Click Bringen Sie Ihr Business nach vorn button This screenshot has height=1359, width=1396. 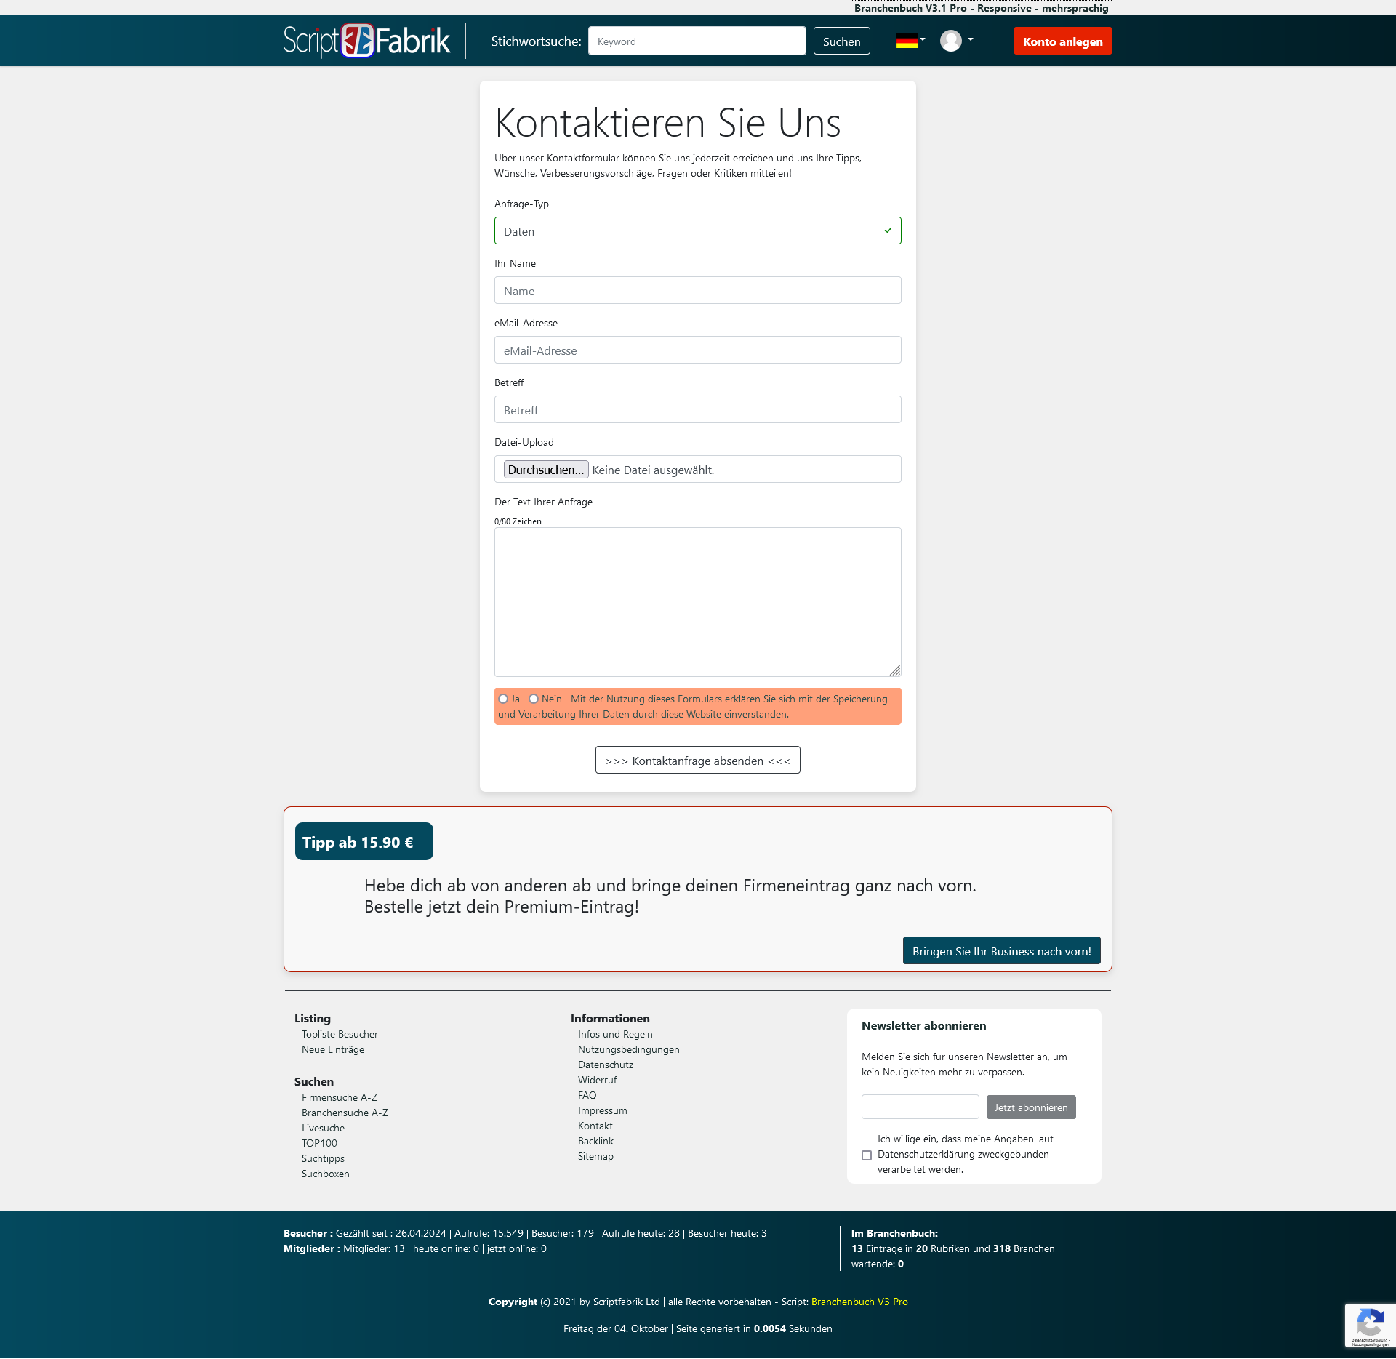pyautogui.click(x=1001, y=951)
